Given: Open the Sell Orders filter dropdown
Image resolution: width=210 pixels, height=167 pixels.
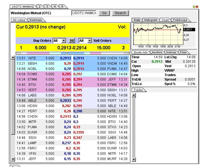Looking at the screenshot, I should [x=89, y=41].
